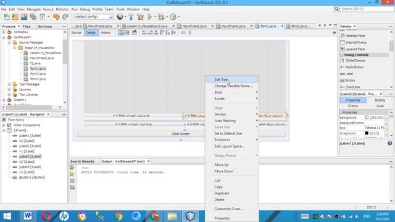Expand Other Components in Navigator
This screenshot has width=395, height=222.
click(4, 125)
